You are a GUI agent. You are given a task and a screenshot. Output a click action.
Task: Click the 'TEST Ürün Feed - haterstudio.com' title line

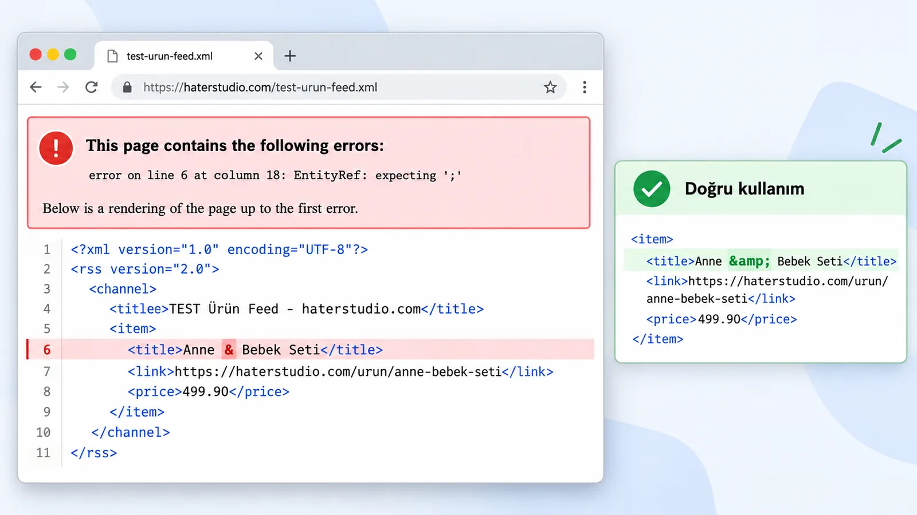coord(296,309)
